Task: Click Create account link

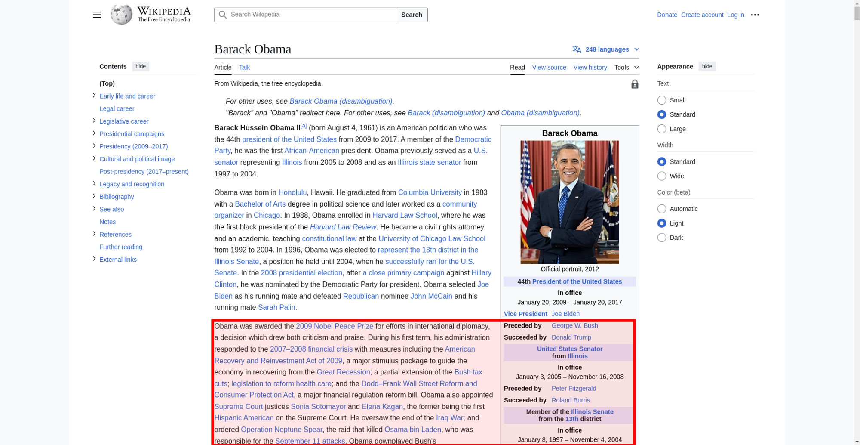Action: coord(702,15)
